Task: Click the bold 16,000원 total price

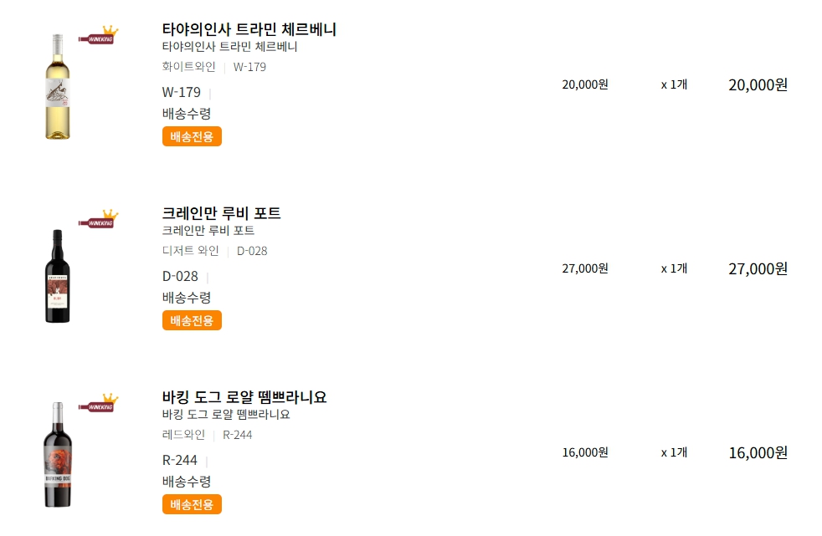Action: (758, 452)
